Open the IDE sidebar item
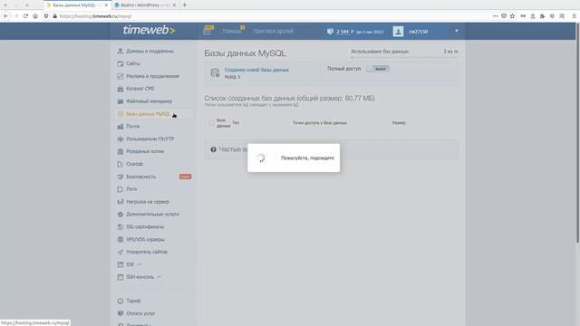580x326 pixels. [x=130, y=264]
